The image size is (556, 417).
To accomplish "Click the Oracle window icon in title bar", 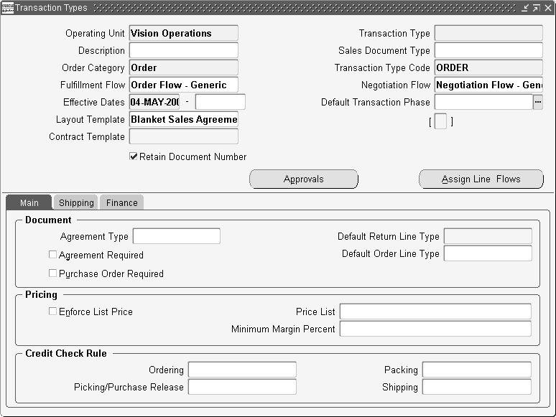I will coord(7,7).
